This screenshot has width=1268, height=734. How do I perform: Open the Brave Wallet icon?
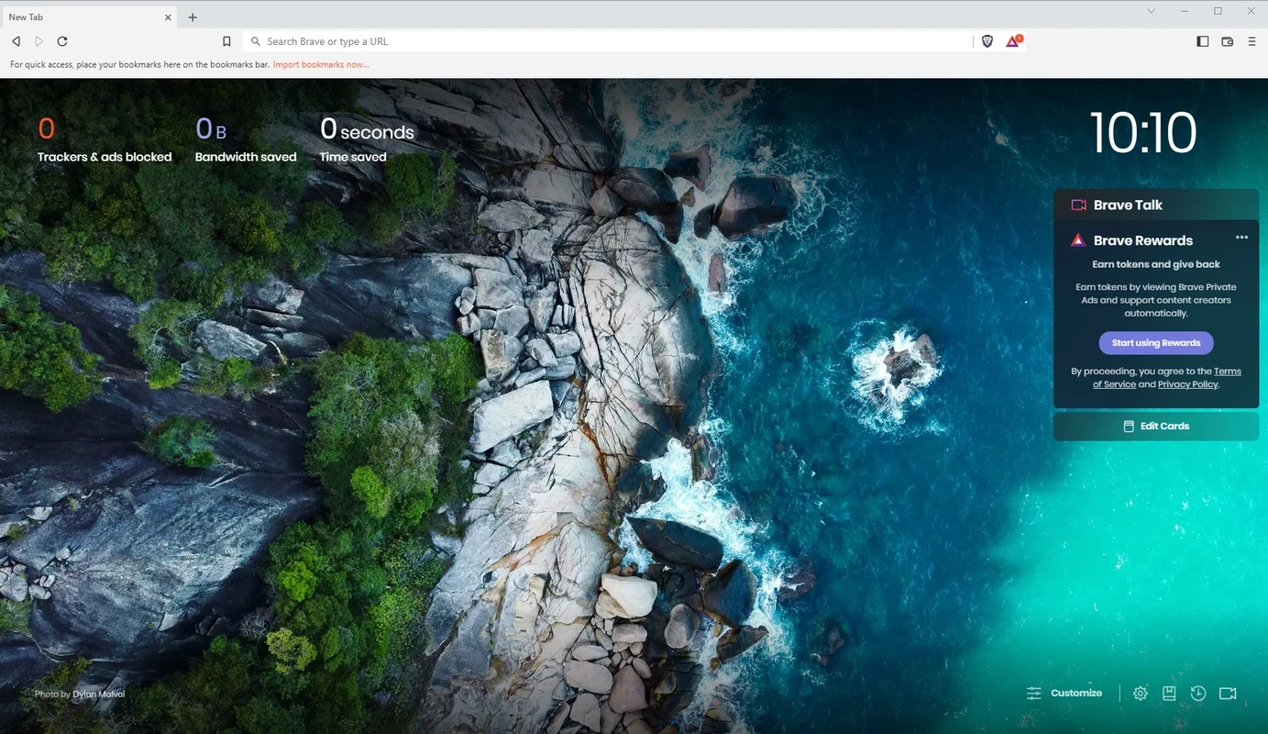click(1228, 41)
